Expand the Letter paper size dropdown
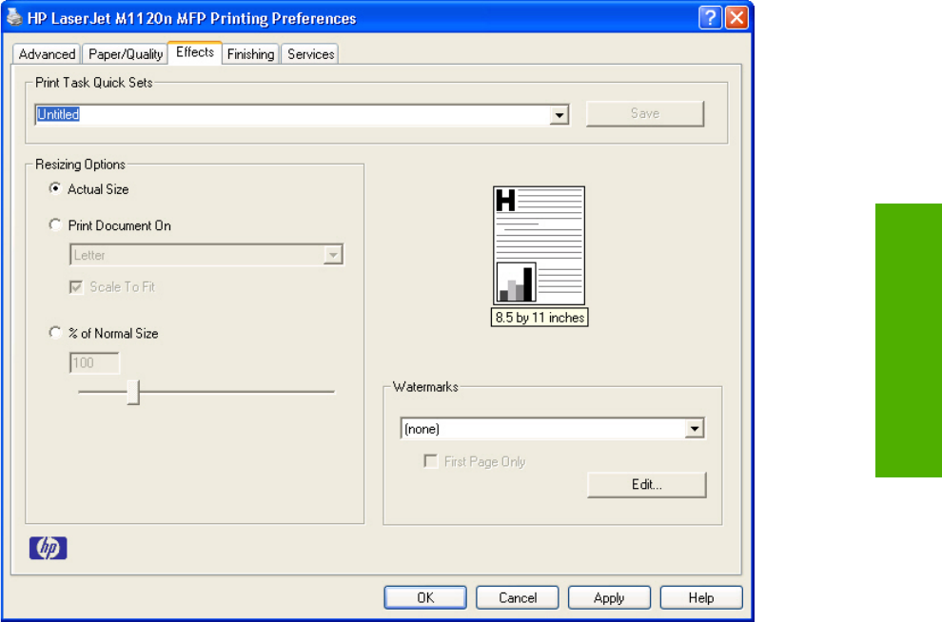The height and width of the screenshot is (622, 942). (x=333, y=255)
